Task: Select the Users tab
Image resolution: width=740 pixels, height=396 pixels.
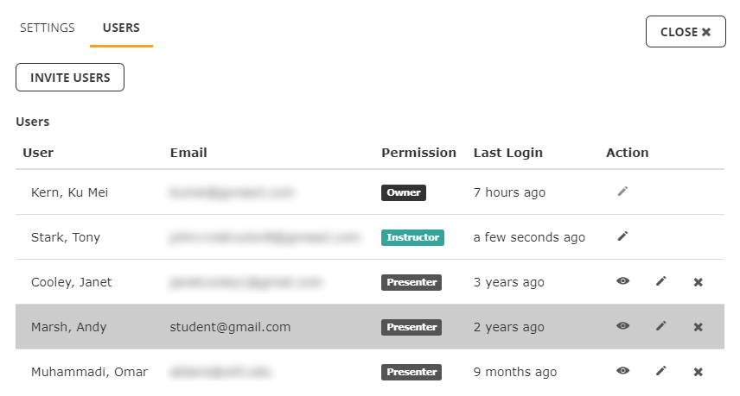Action: [121, 28]
